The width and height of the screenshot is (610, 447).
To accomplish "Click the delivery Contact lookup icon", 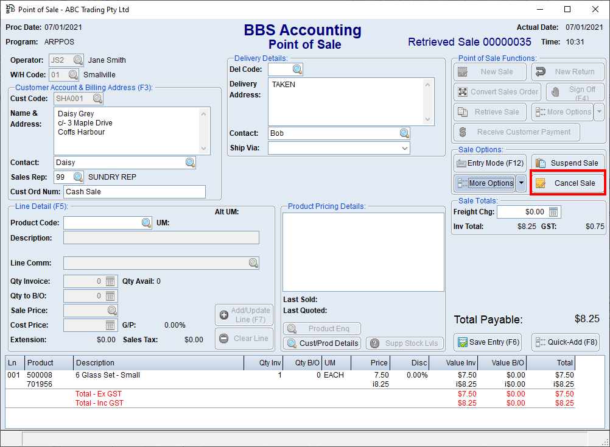I will coord(404,133).
